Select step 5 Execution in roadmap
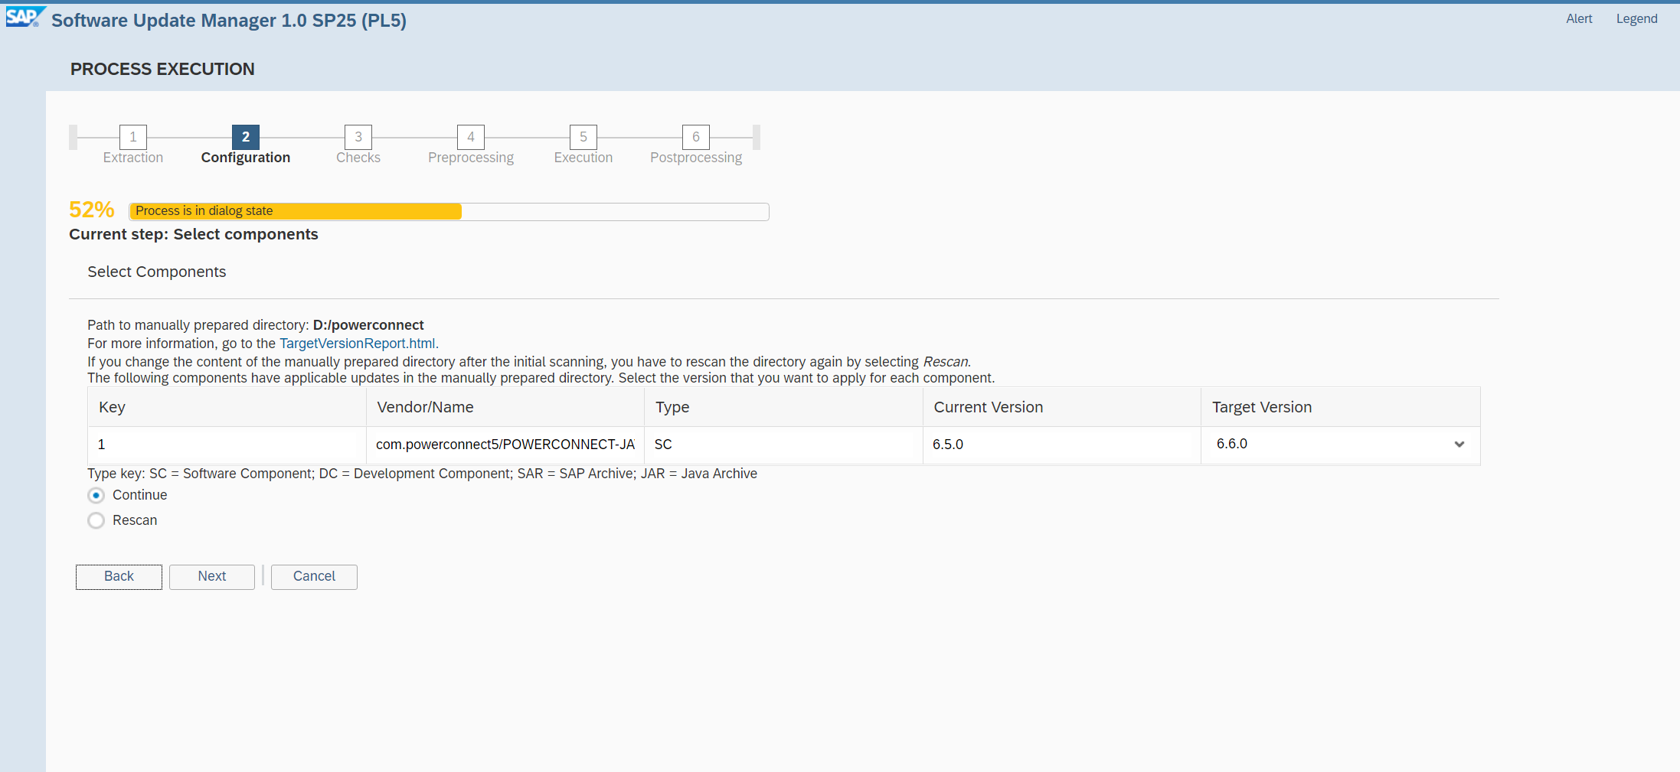Screen dimensions: 1680x772 click(x=583, y=137)
